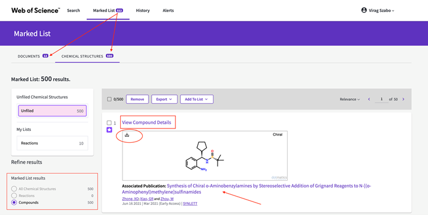
Task: Open the Reactions list in My Lists
Action: tap(52, 143)
